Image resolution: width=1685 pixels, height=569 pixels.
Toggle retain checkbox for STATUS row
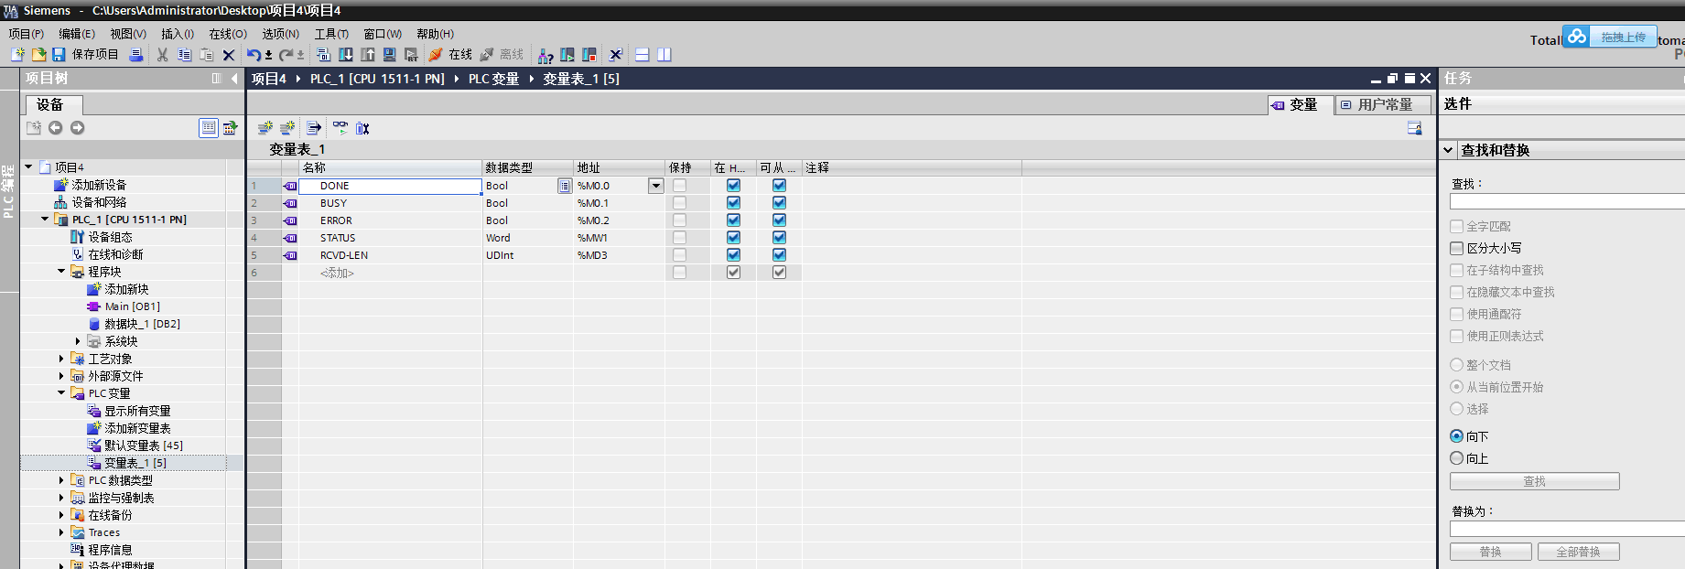tap(679, 238)
